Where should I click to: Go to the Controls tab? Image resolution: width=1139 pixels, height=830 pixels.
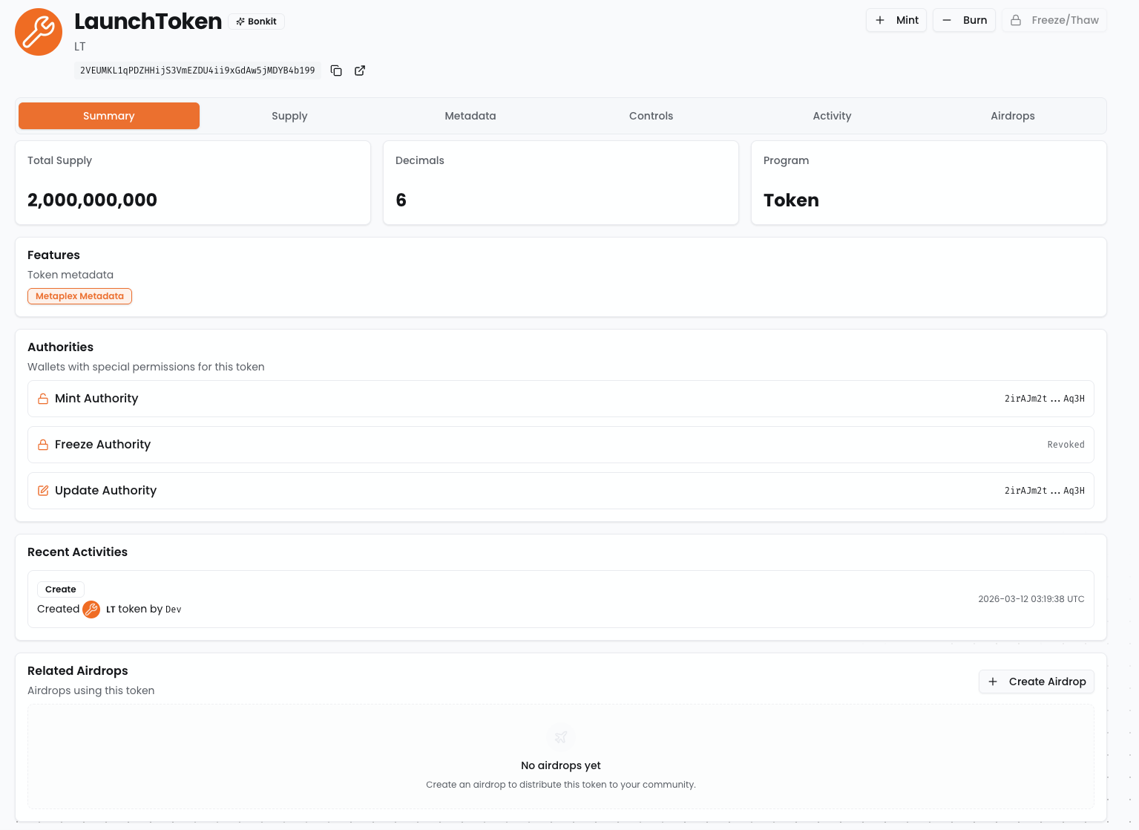(651, 116)
